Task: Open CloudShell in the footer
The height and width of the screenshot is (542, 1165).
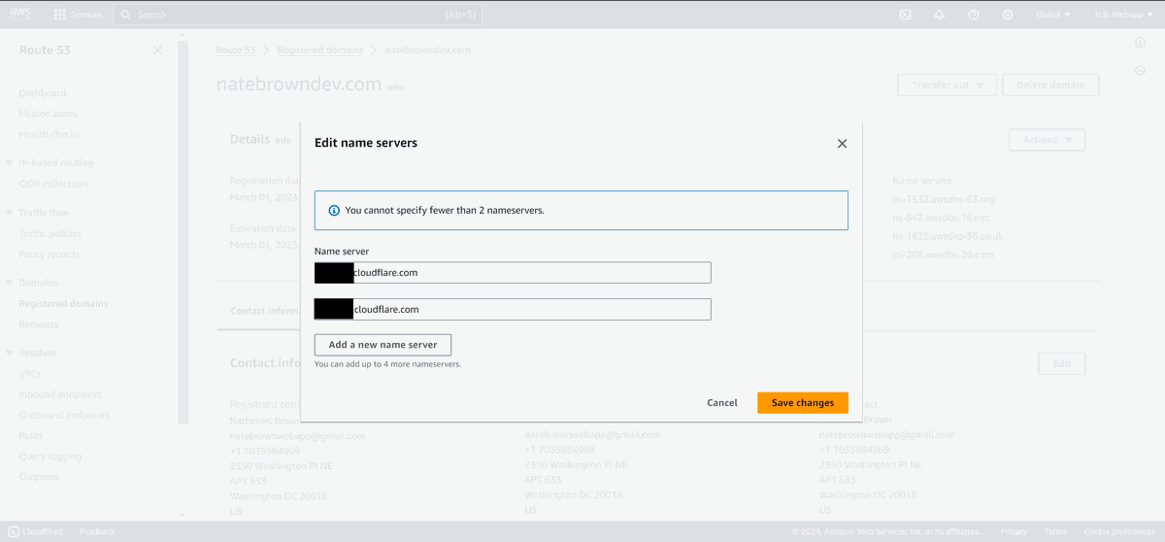Action: click(x=37, y=531)
